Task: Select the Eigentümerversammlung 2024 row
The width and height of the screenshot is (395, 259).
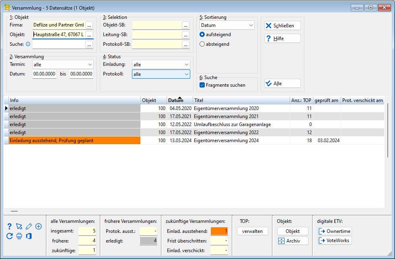Action: 194,141
